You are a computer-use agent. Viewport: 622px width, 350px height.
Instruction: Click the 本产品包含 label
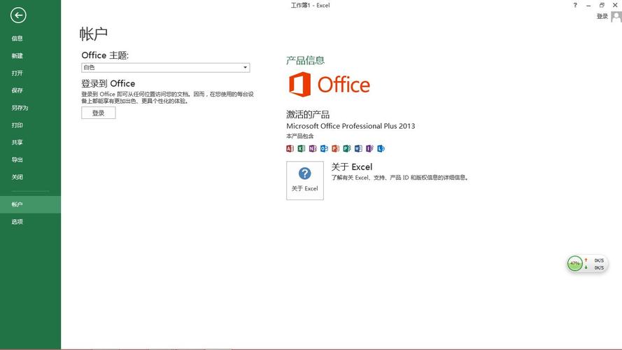pyautogui.click(x=300, y=136)
